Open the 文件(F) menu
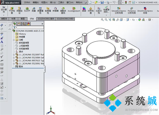159x115 pixels. [27, 2]
